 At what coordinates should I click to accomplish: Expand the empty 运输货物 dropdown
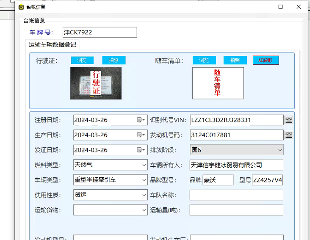click(144, 210)
